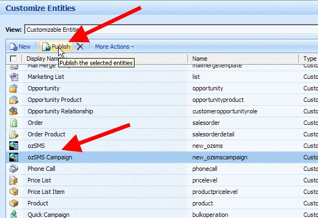Select the Marketing List row name
This screenshot has width=318, height=218.
(46, 77)
